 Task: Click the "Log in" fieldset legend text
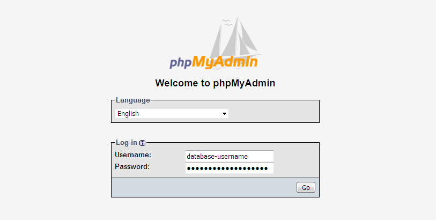tap(127, 143)
